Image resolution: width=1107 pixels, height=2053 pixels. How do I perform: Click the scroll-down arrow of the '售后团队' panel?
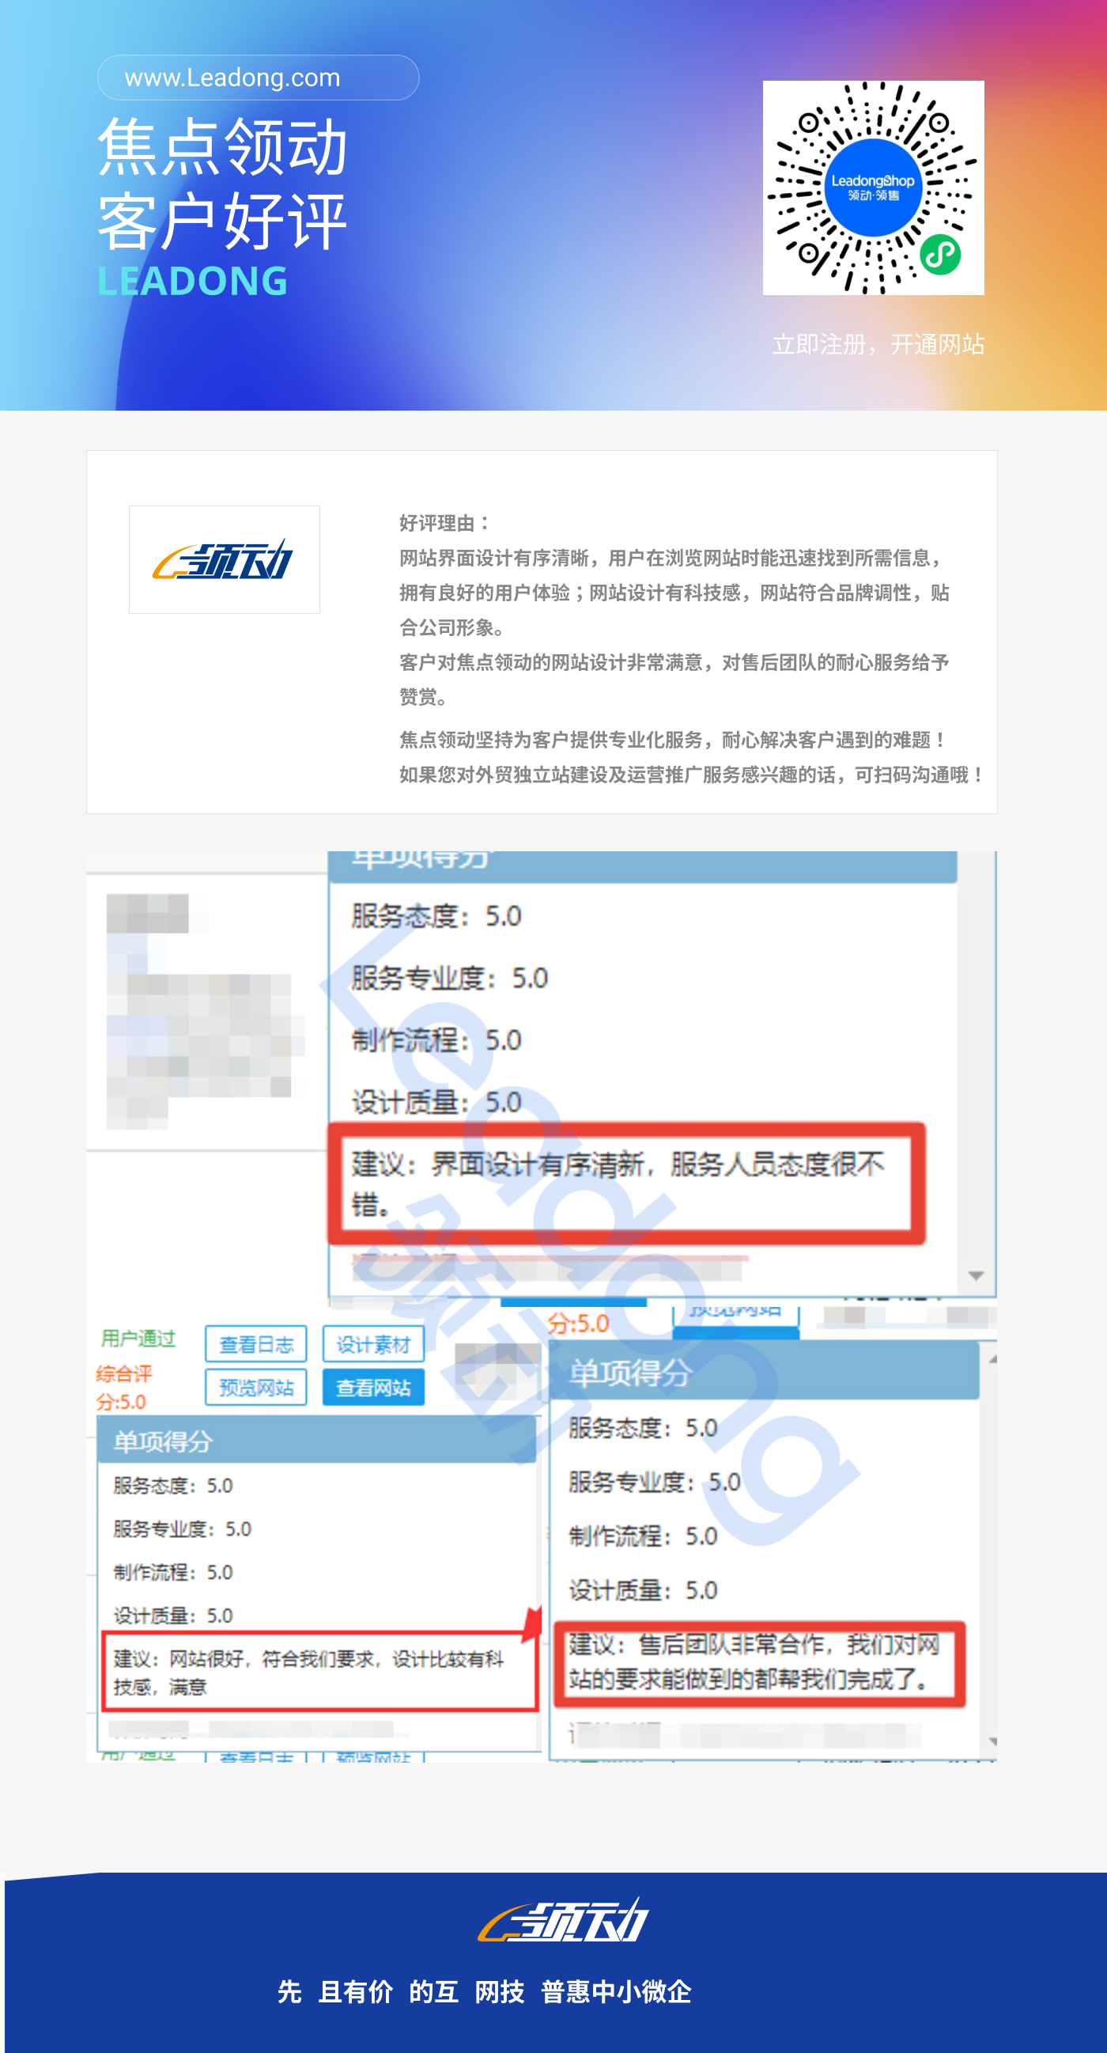pyautogui.click(x=992, y=1741)
